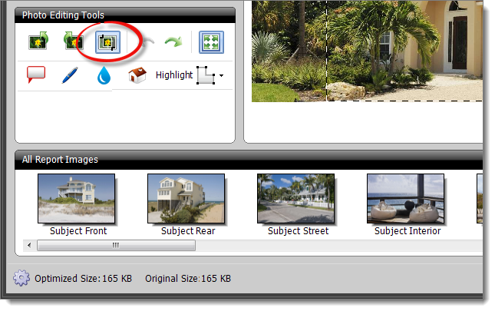Select the Subject Street thumbnail

[x=297, y=198]
